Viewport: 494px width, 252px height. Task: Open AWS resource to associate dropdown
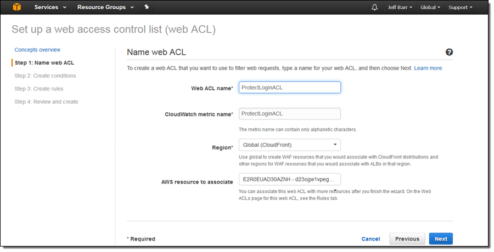coord(290,179)
